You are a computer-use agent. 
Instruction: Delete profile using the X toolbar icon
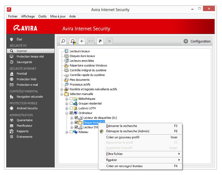(109, 41)
